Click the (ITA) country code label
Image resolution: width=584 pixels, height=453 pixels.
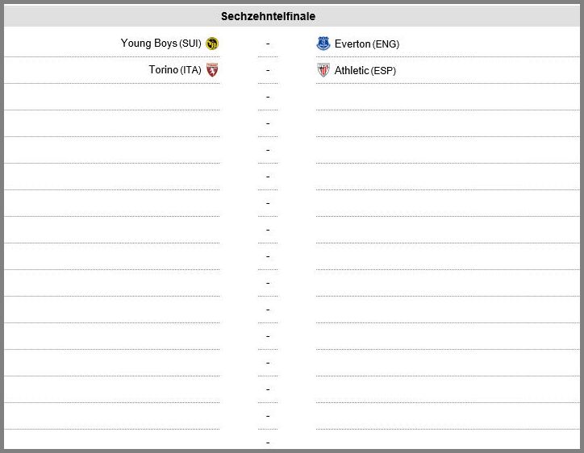(190, 70)
